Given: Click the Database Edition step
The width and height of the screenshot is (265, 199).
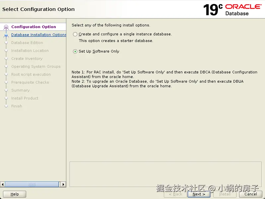Looking at the screenshot, I should (27, 43).
